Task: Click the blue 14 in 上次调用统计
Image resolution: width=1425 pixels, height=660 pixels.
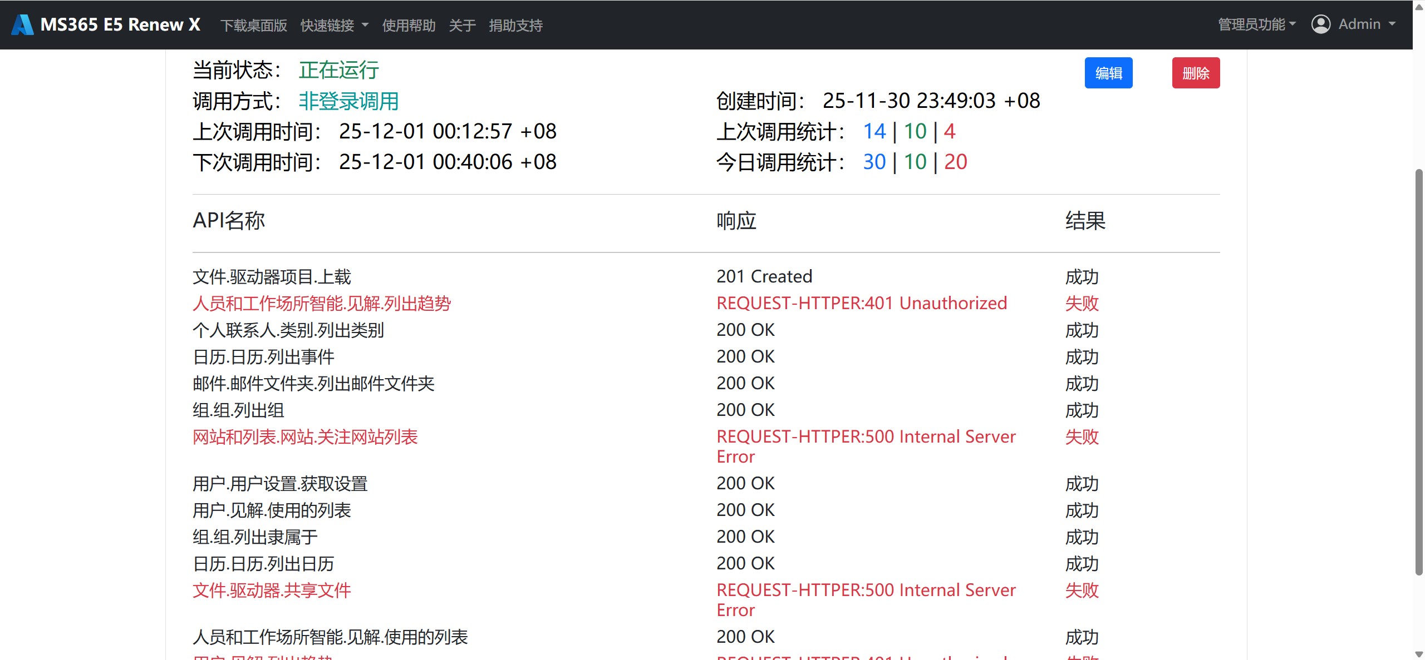Action: coord(874,132)
